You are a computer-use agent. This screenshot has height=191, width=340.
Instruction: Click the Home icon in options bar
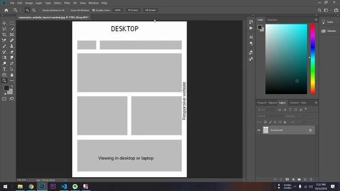[6, 10]
